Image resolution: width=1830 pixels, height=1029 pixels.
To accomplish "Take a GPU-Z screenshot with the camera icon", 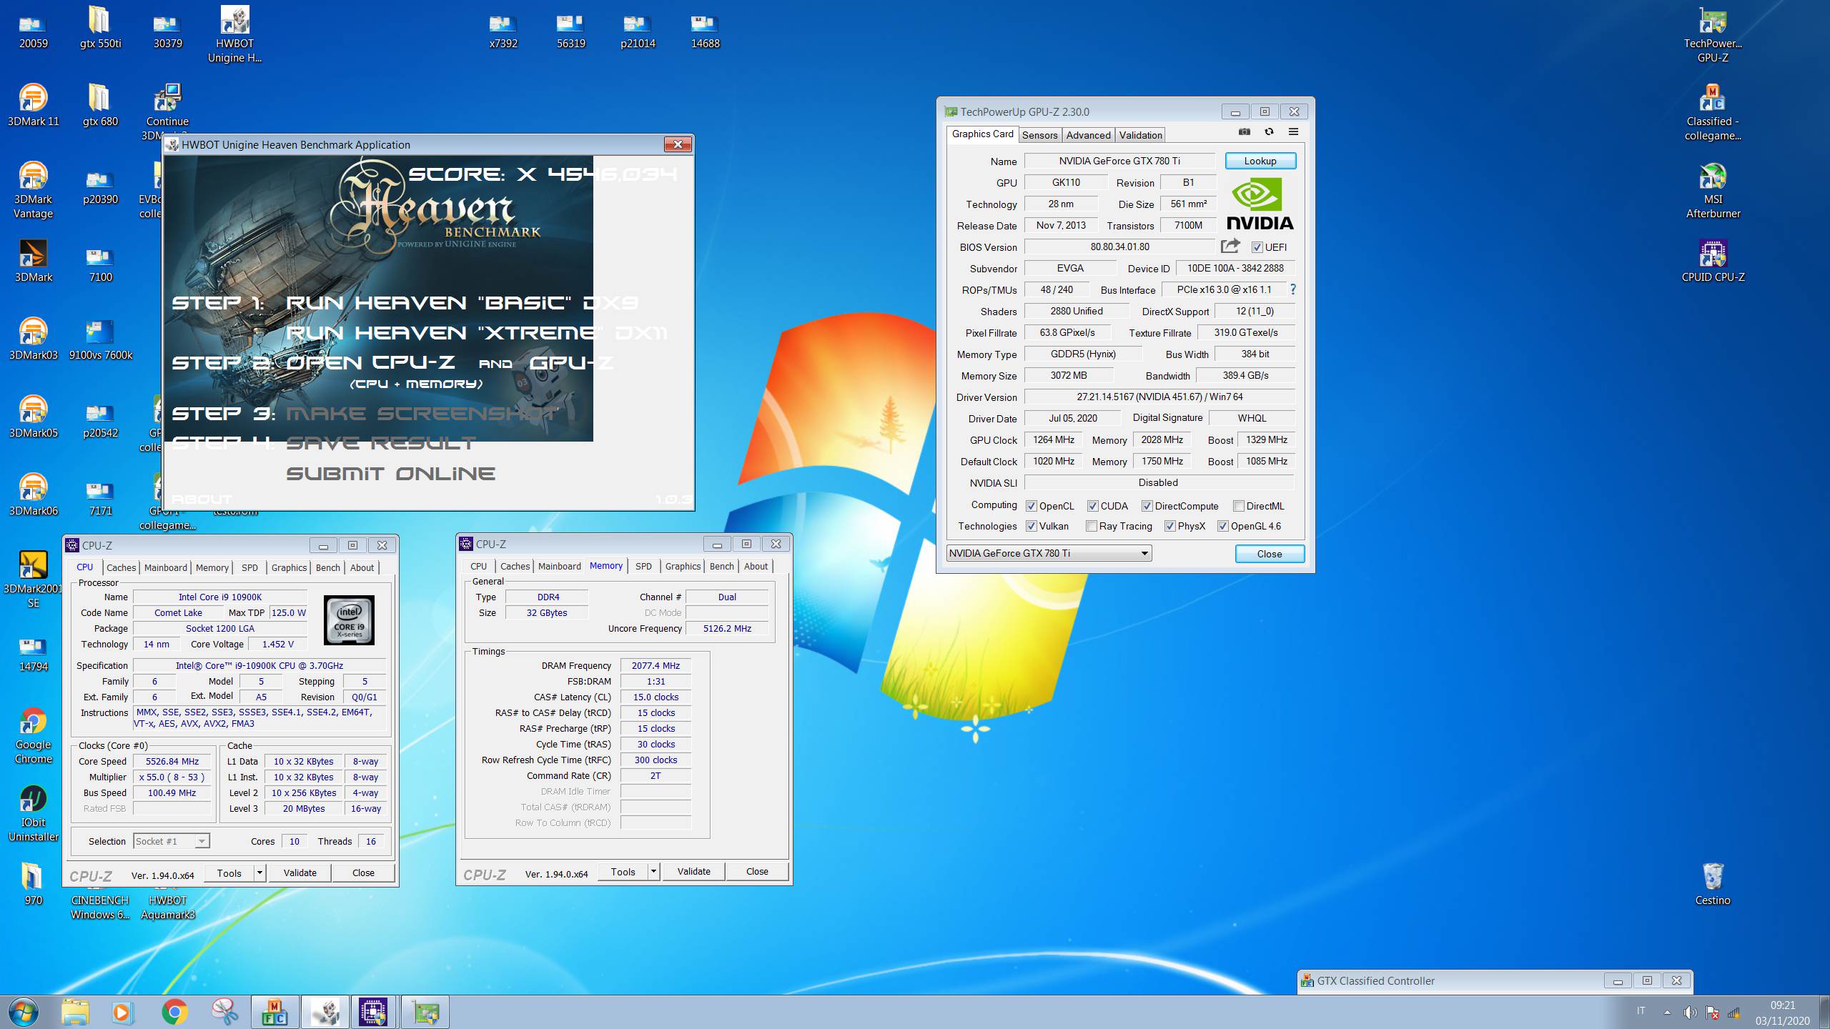I will click(x=1245, y=132).
